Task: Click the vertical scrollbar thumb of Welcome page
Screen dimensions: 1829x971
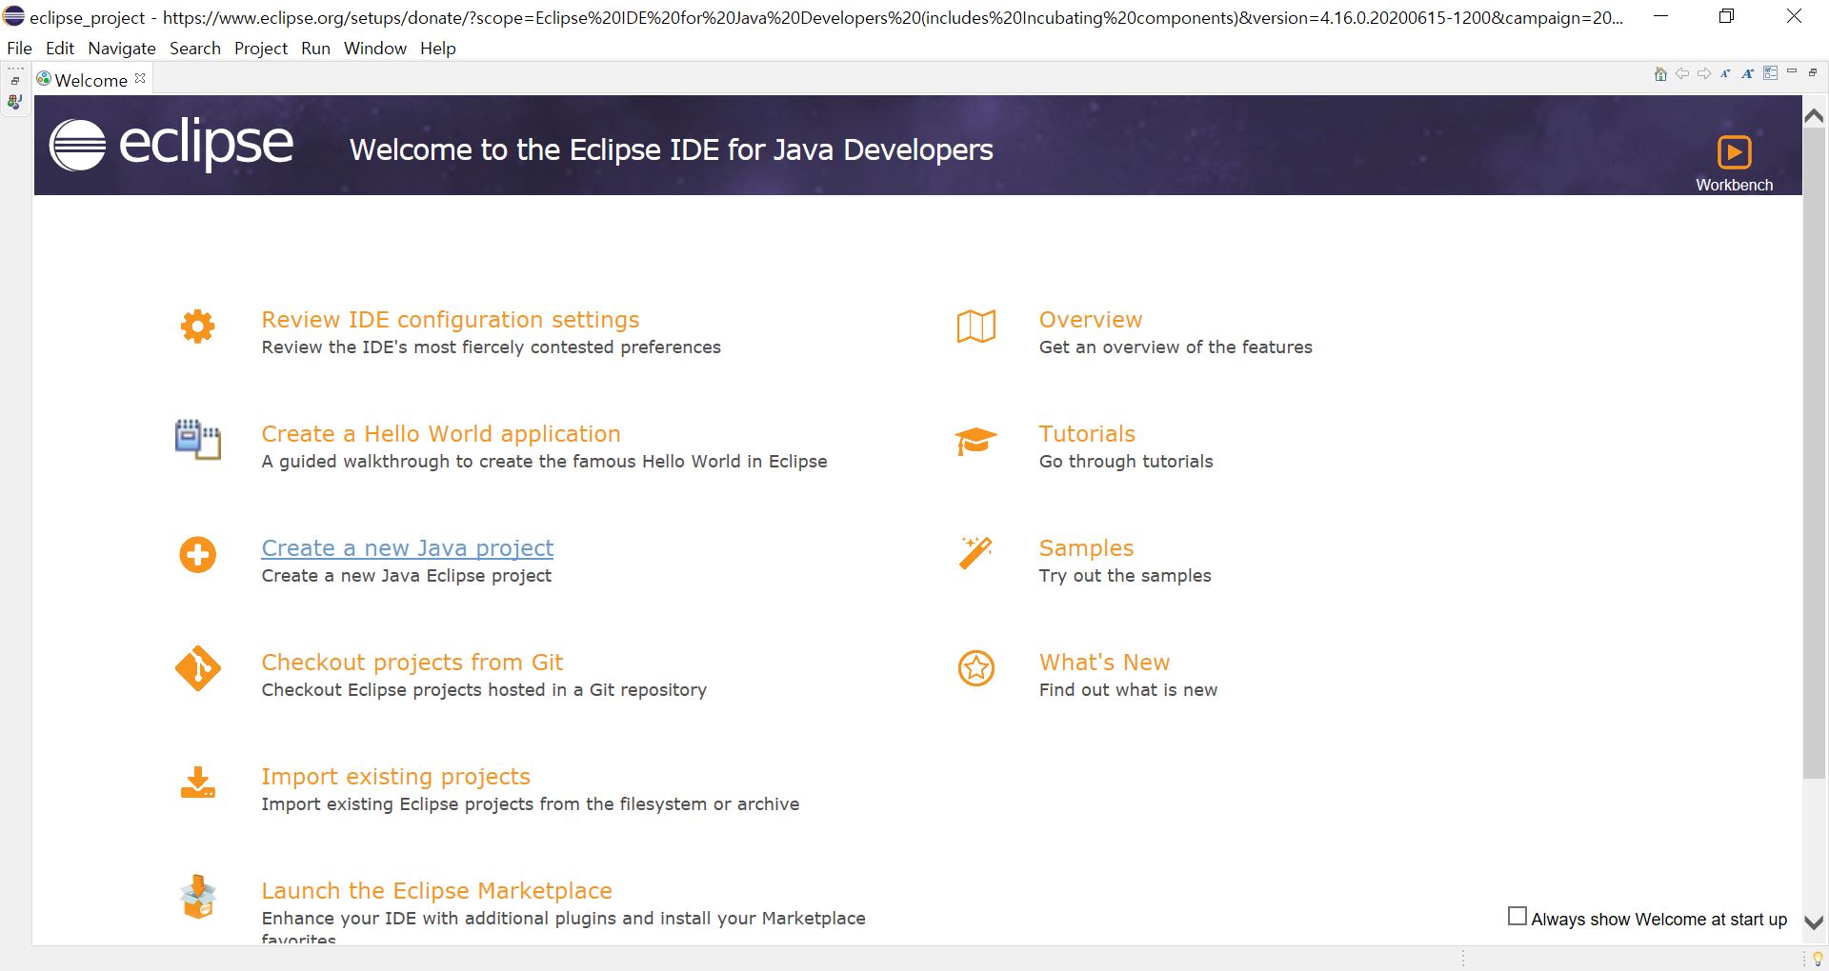Action: [x=1814, y=453]
